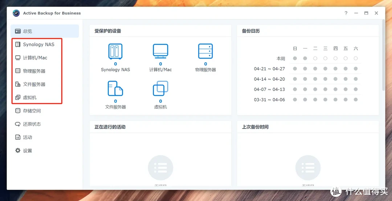Click Saturday's dot in the 本周 calendar row

point(356,58)
